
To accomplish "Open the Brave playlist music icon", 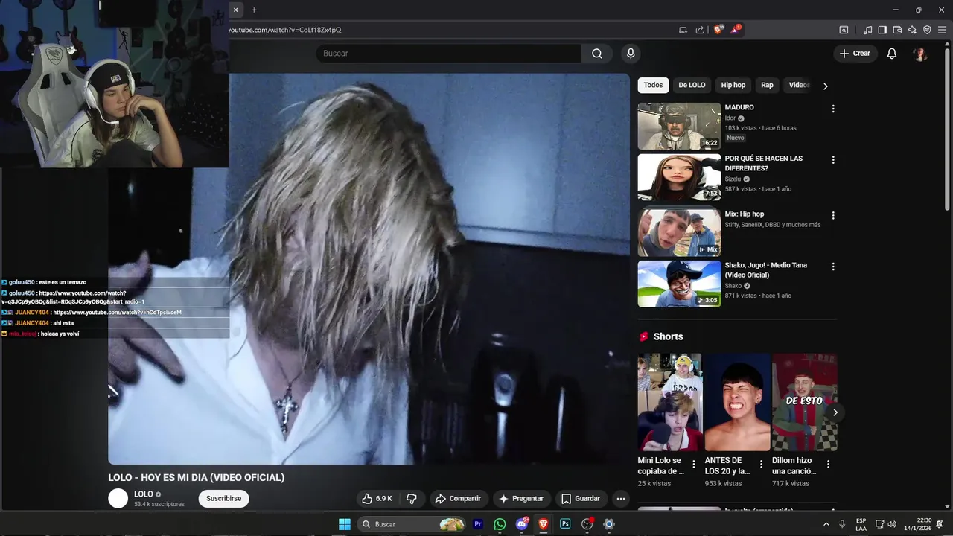I will (x=867, y=30).
